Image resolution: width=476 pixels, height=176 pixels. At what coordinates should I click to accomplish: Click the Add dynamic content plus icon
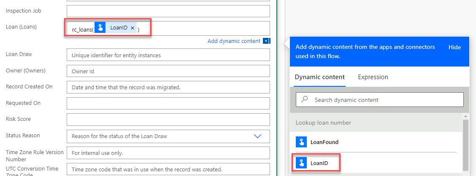tap(266, 41)
